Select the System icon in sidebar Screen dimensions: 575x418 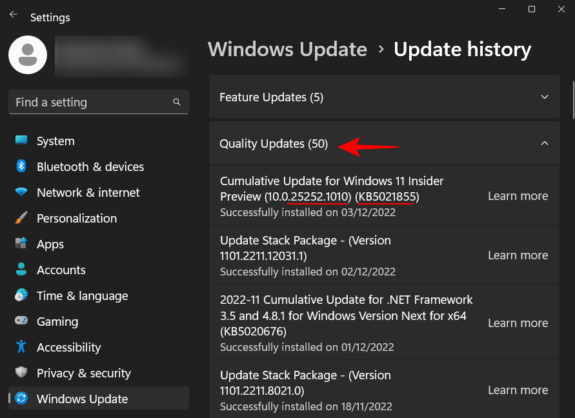pos(21,141)
